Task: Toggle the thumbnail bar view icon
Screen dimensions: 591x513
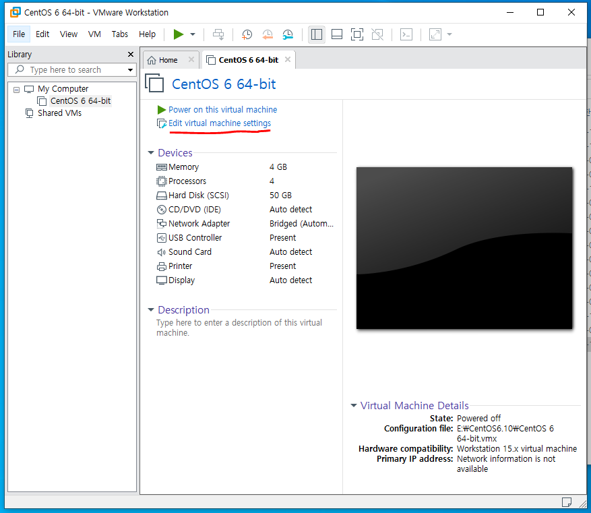Action: tap(336, 34)
